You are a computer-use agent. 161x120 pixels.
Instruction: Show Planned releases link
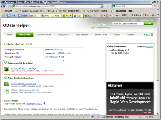coord(149,47)
